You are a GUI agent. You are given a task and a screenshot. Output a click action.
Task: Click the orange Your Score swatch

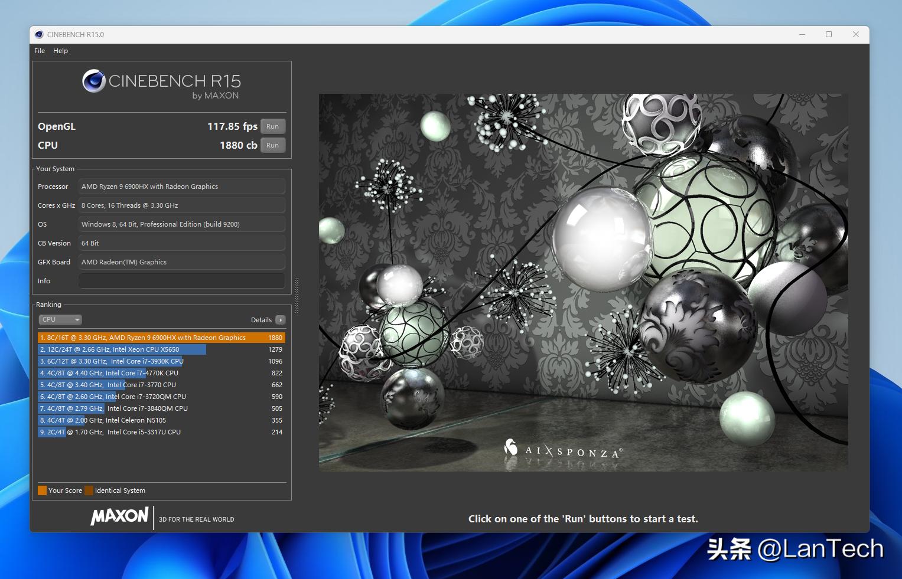click(42, 490)
